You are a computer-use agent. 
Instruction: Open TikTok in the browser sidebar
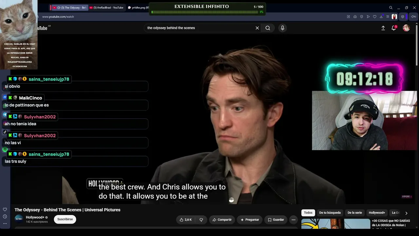[5, 132]
